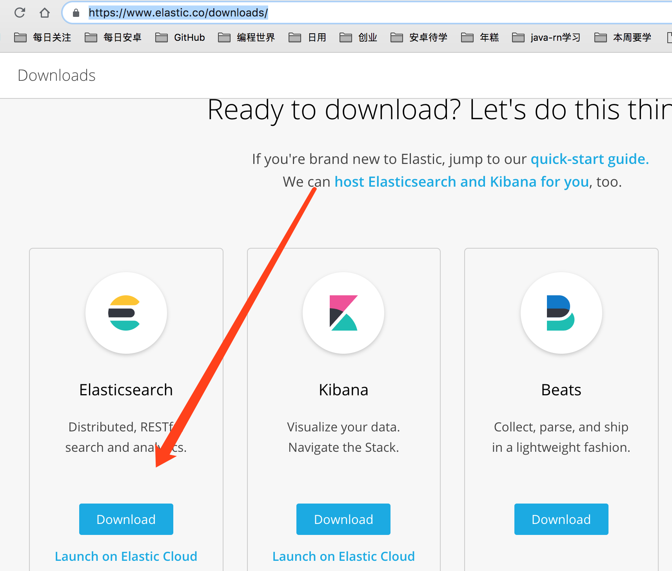Reload the page with the refresh icon
The height and width of the screenshot is (571, 672).
click(x=20, y=13)
